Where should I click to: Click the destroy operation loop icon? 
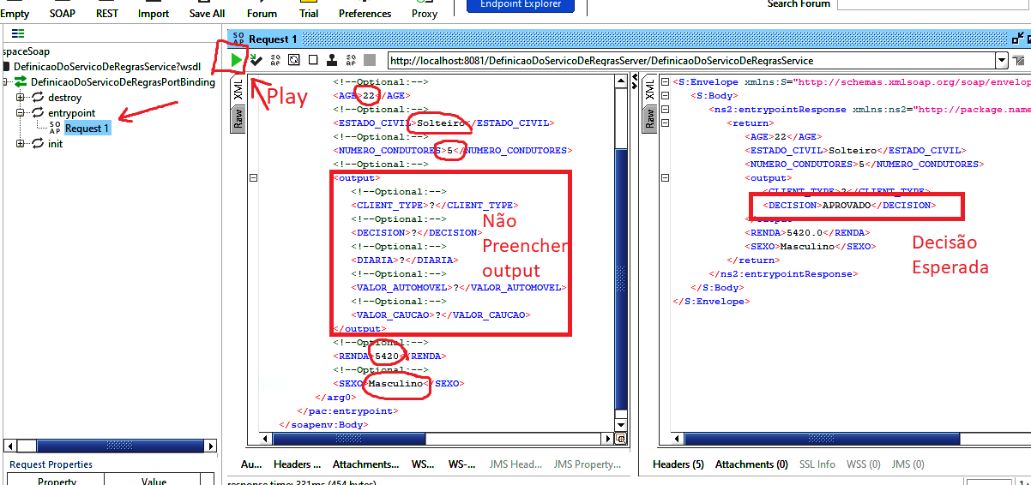(38, 98)
